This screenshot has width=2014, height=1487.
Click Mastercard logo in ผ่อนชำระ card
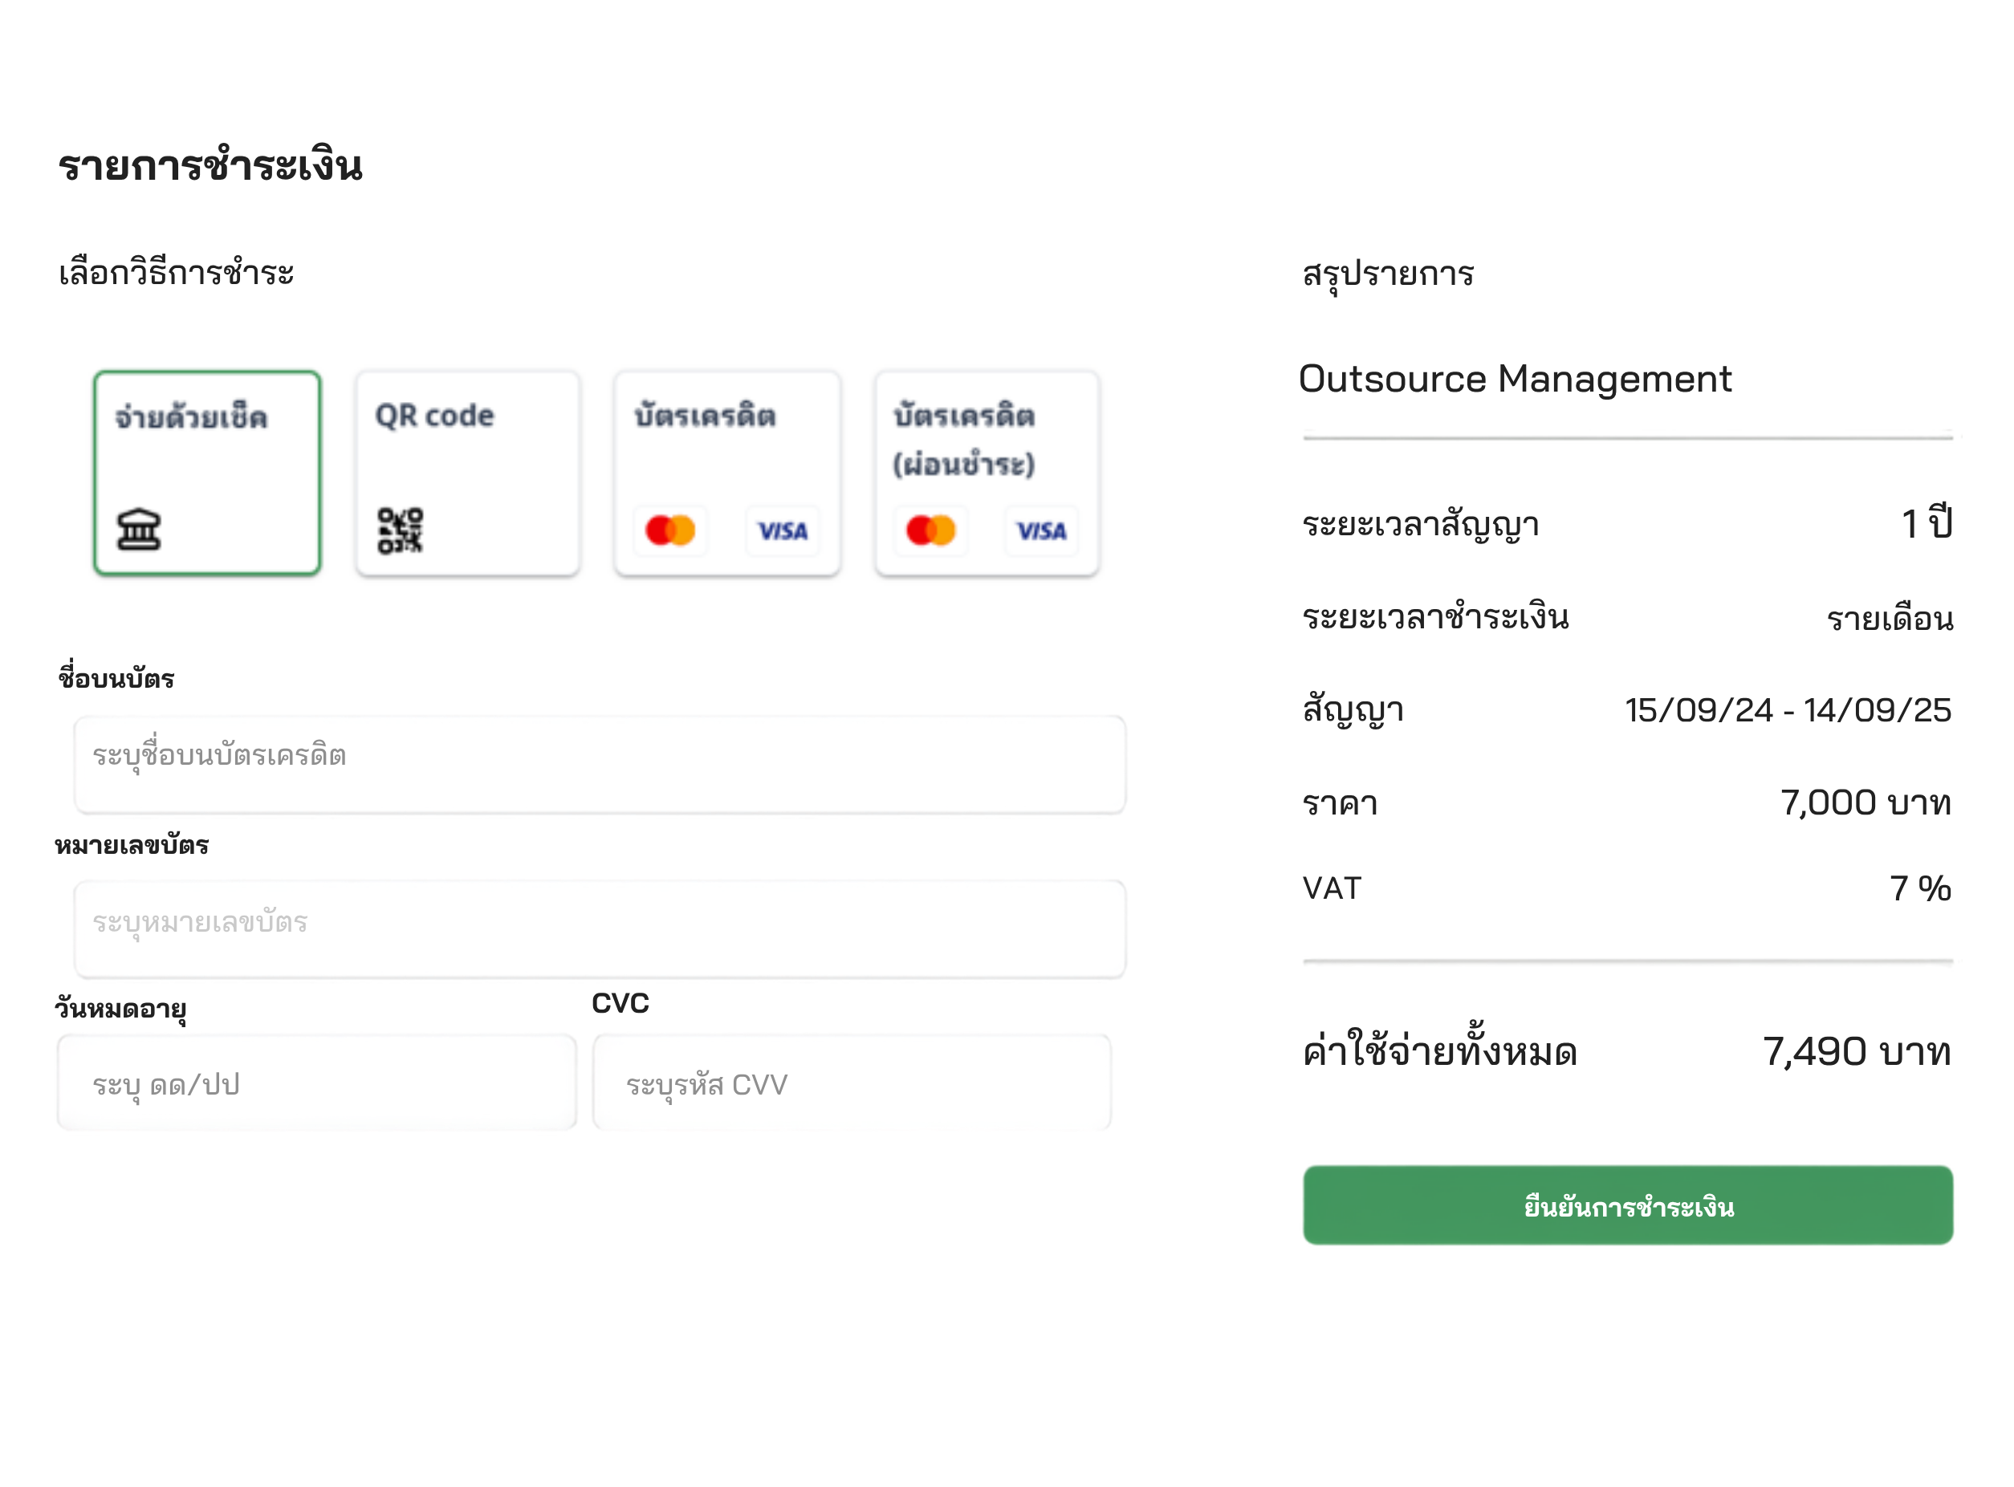pyautogui.click(x=931, y=530)
